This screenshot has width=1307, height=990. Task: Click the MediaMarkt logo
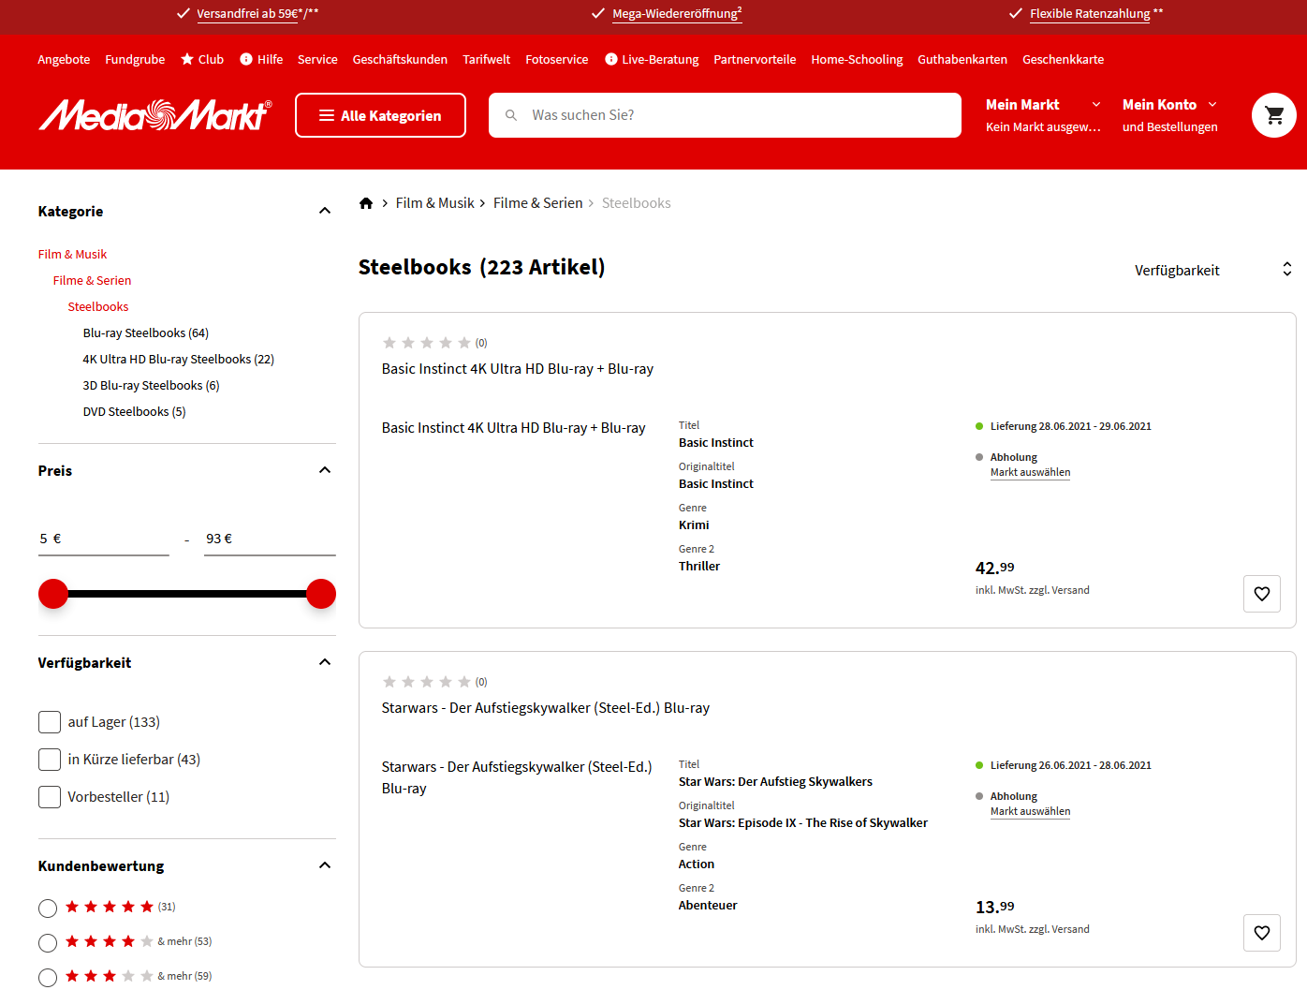[155, 115]
